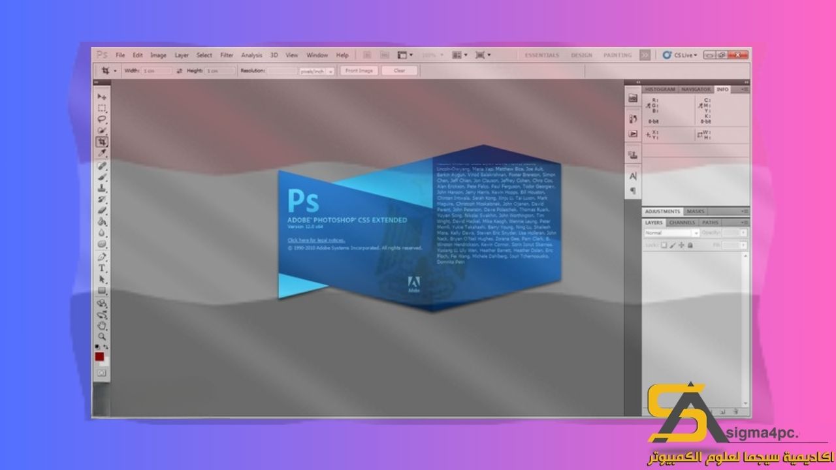836x470 pixels.
Task: Switch to the Paths tab
Action: 711,223
